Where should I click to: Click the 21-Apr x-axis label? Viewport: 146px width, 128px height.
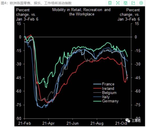point(48,123)
